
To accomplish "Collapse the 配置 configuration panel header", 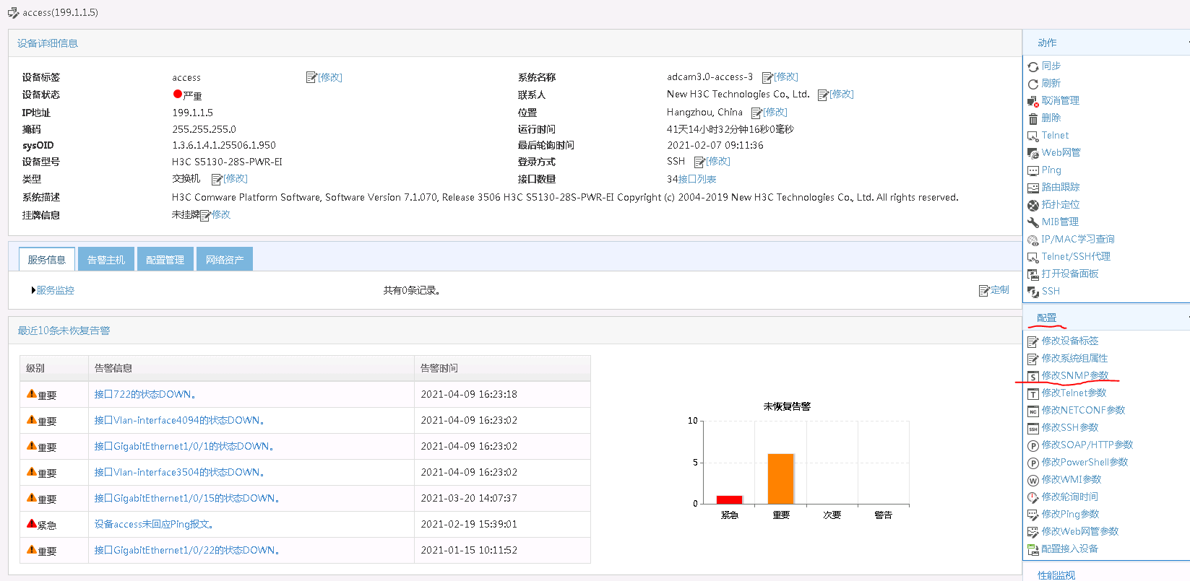I will (x=1105, y=318).
